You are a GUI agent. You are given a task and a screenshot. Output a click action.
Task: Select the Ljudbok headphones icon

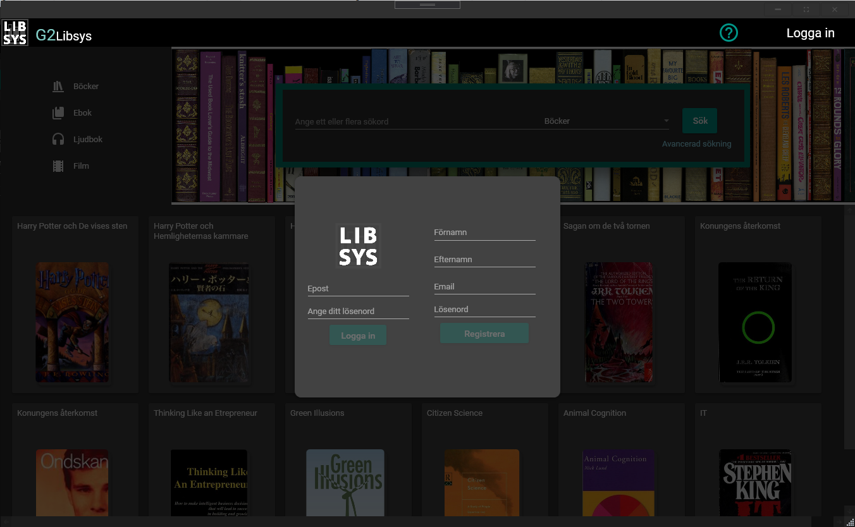click(58, 140)
